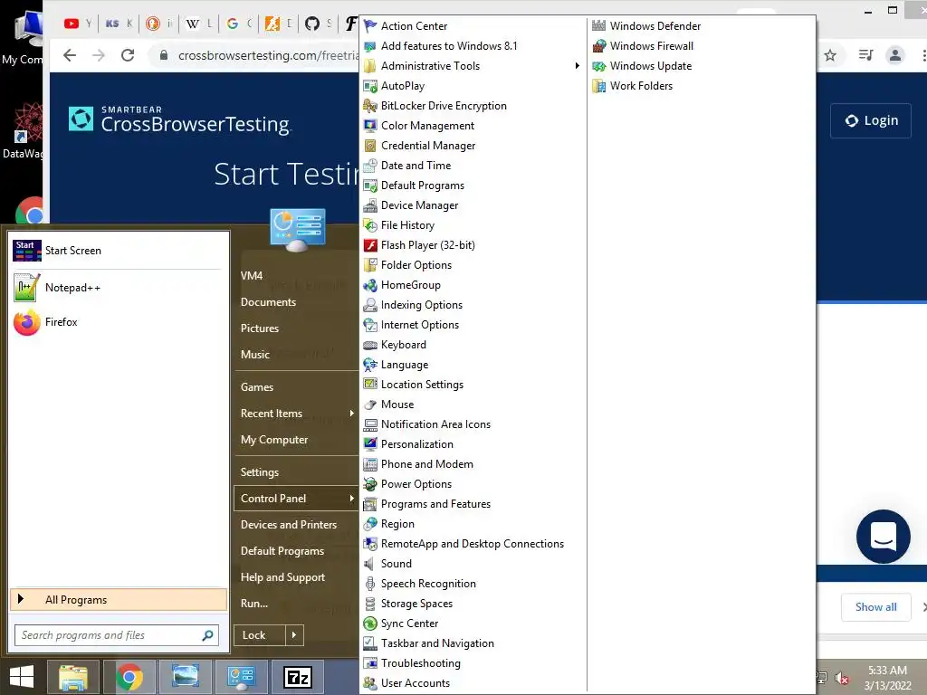This screenshot has height=695, width=927.
Task: Click the Windows Firewall icon
Action: click(599, 46)
